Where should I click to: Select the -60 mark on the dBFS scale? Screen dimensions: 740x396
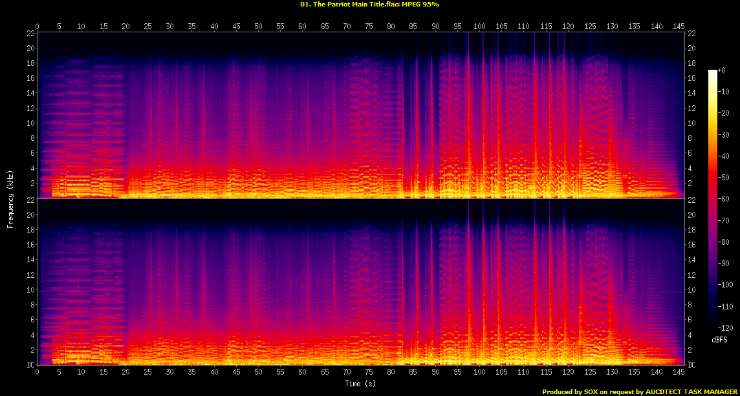(724, 198)
